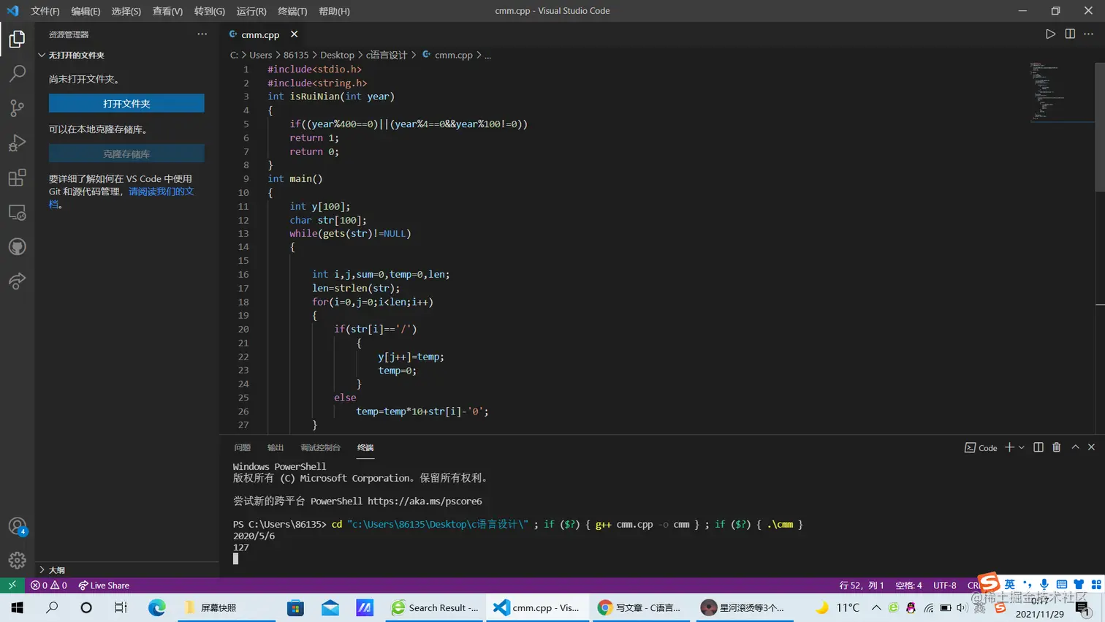
Task: Click the 打开文件夹 button
Action: [x=126, y=104]
